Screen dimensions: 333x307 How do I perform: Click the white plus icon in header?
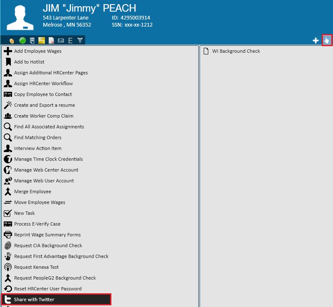(x=316, y=40)
